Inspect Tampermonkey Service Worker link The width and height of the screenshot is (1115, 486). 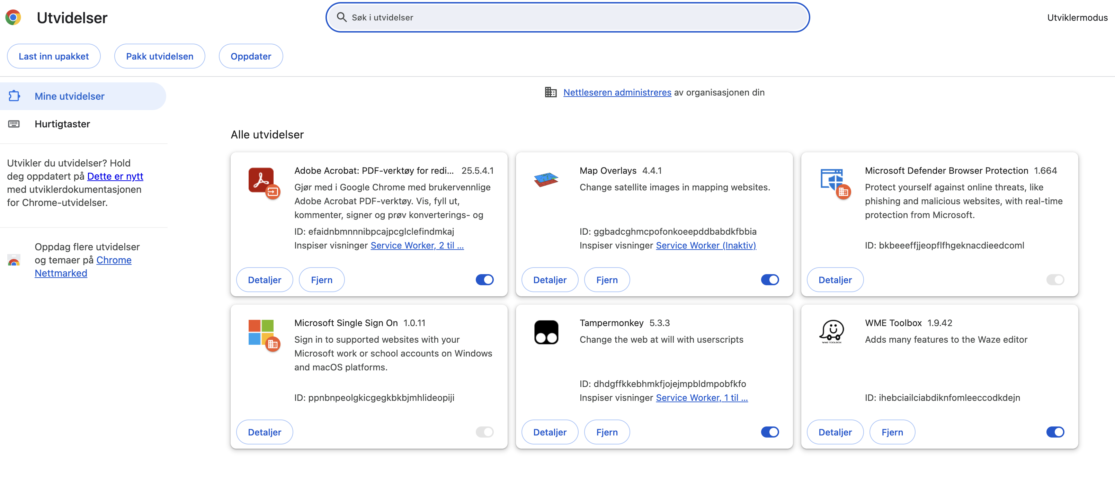coord(702,398)
